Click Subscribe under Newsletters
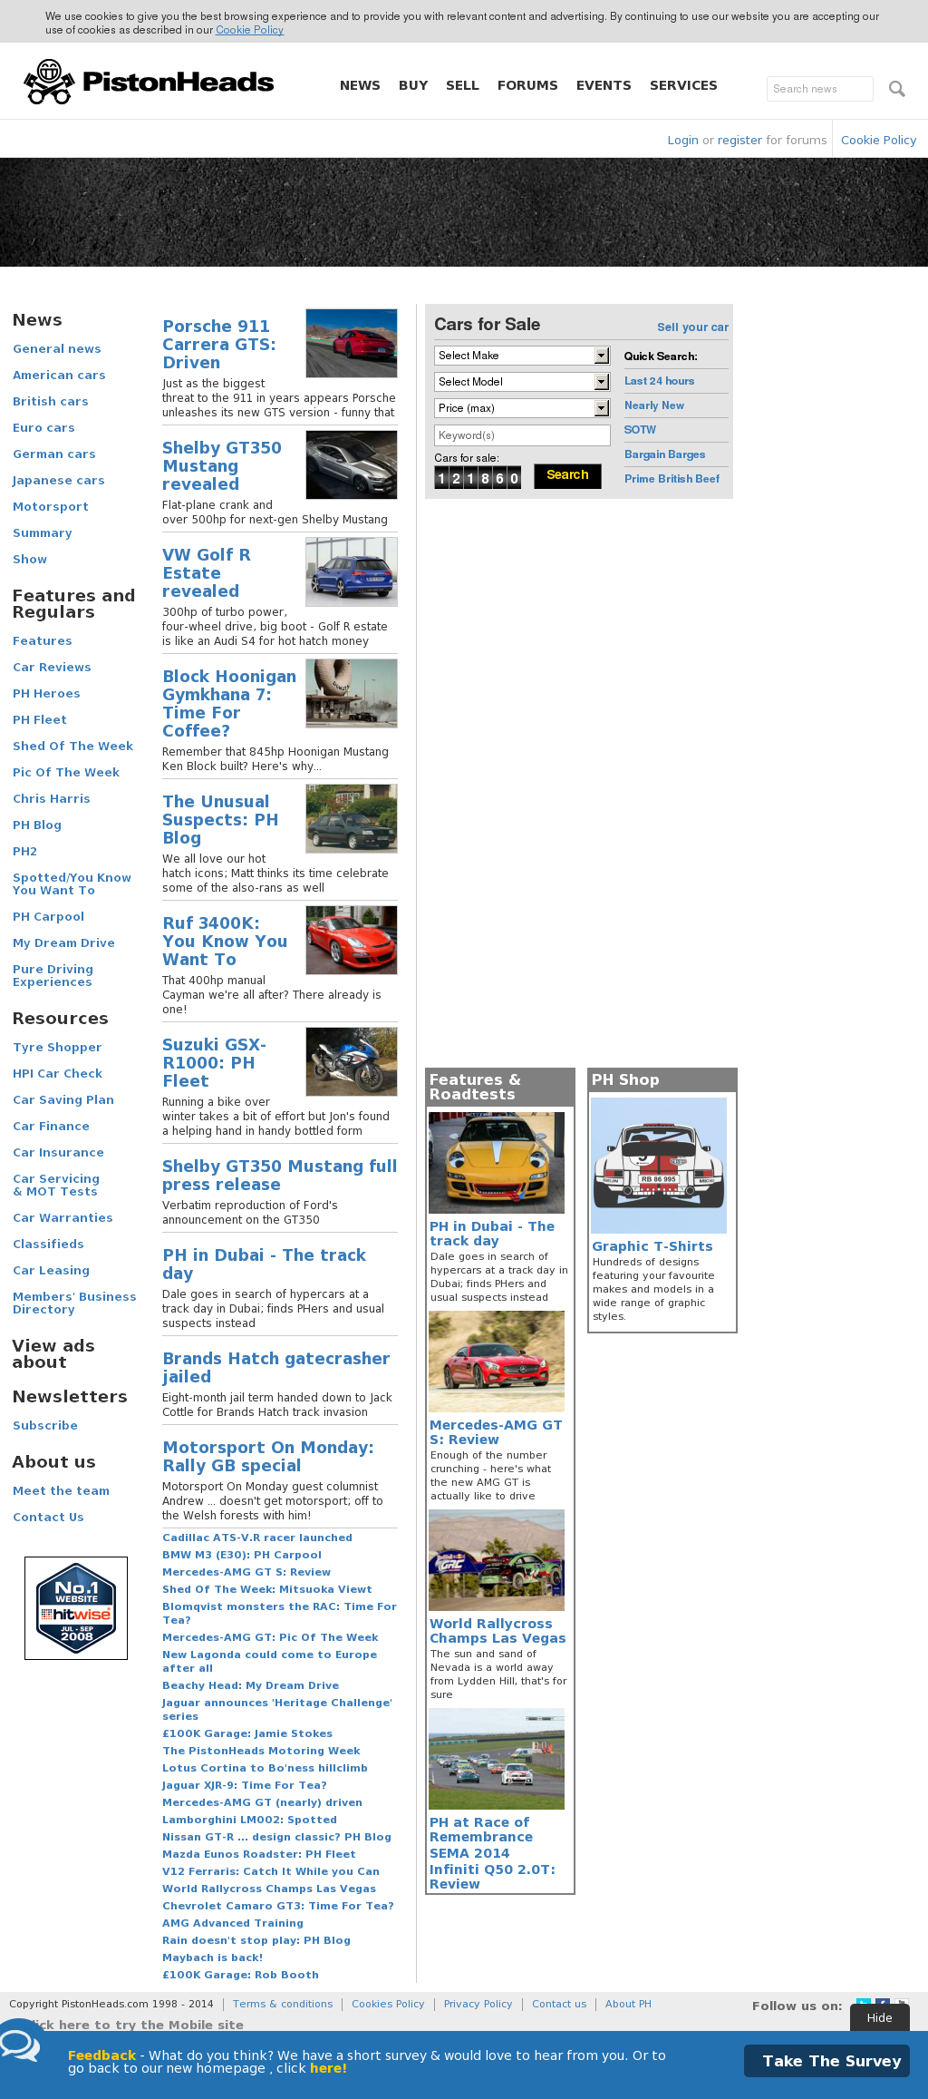Screen dimensions: 928x2099 pos(45,1426)
